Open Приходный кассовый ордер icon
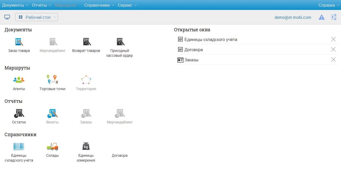This screenshot has height=187, width=341. tap(120, 42)
